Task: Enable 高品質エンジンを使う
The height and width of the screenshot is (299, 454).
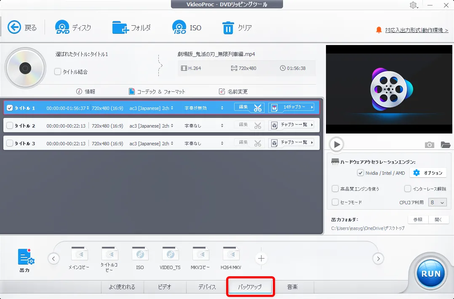Action: 335,189
